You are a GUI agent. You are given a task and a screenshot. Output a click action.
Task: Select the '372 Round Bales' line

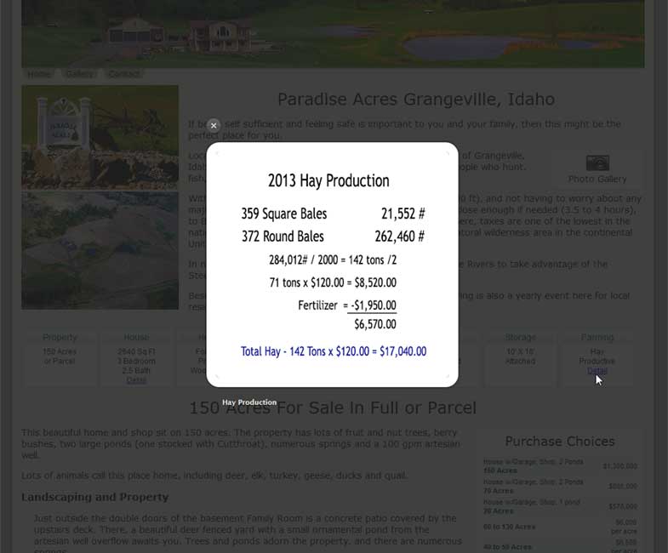(283, 236)
